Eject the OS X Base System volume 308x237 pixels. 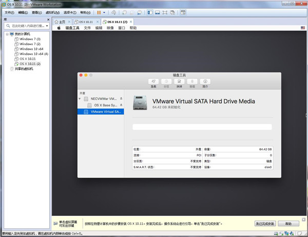[121, 105]
